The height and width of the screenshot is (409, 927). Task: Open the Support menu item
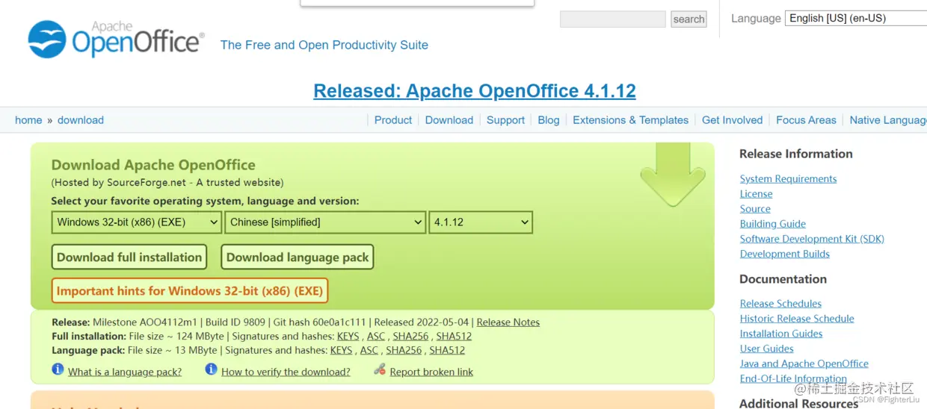505,120
